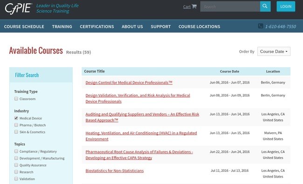Click the Leader in Quality Life Science tagline
303x184 pixels.
(x=57, y=8)
